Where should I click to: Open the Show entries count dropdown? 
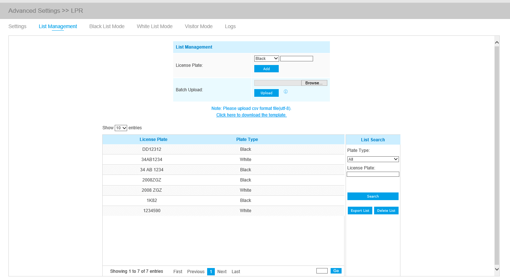point(121,128)
